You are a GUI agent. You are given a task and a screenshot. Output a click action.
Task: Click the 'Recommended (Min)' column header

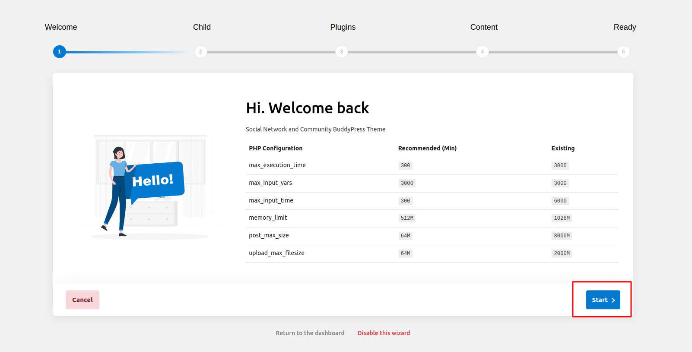427,148
